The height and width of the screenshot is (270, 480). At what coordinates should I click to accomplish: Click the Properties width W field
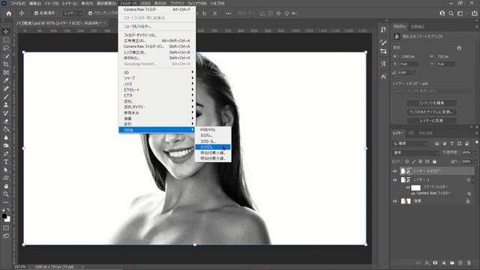(409, 57)
